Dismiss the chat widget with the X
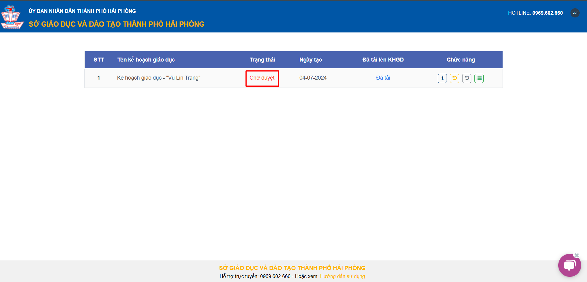Viewport: 587px width, 282px height. (577, 255)
